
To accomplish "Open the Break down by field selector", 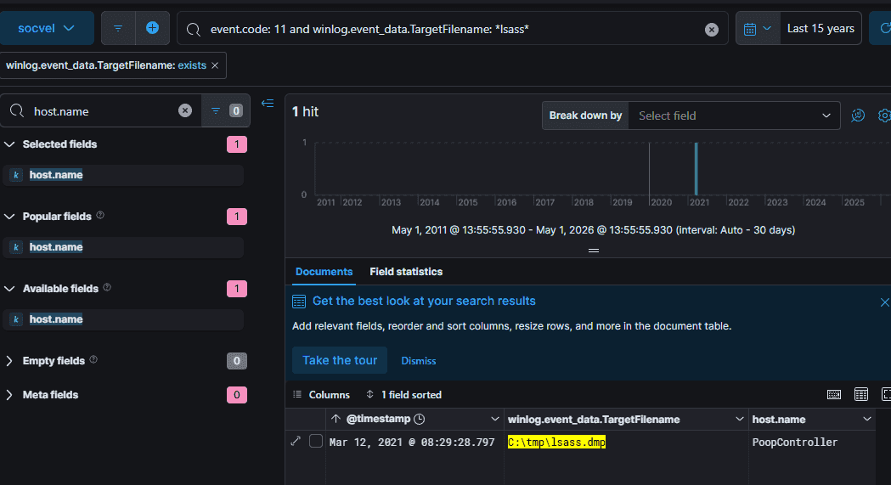I will click(734, 116).
